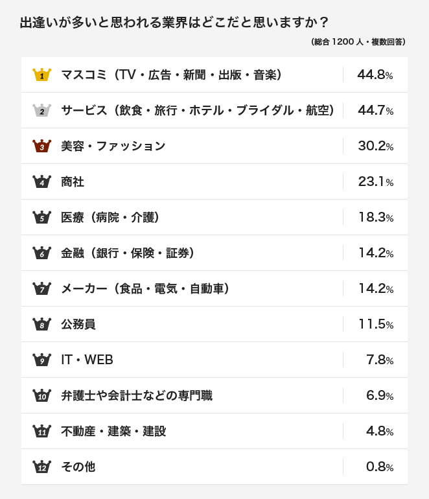Select the マスコミ industry row label

[171, 75]
